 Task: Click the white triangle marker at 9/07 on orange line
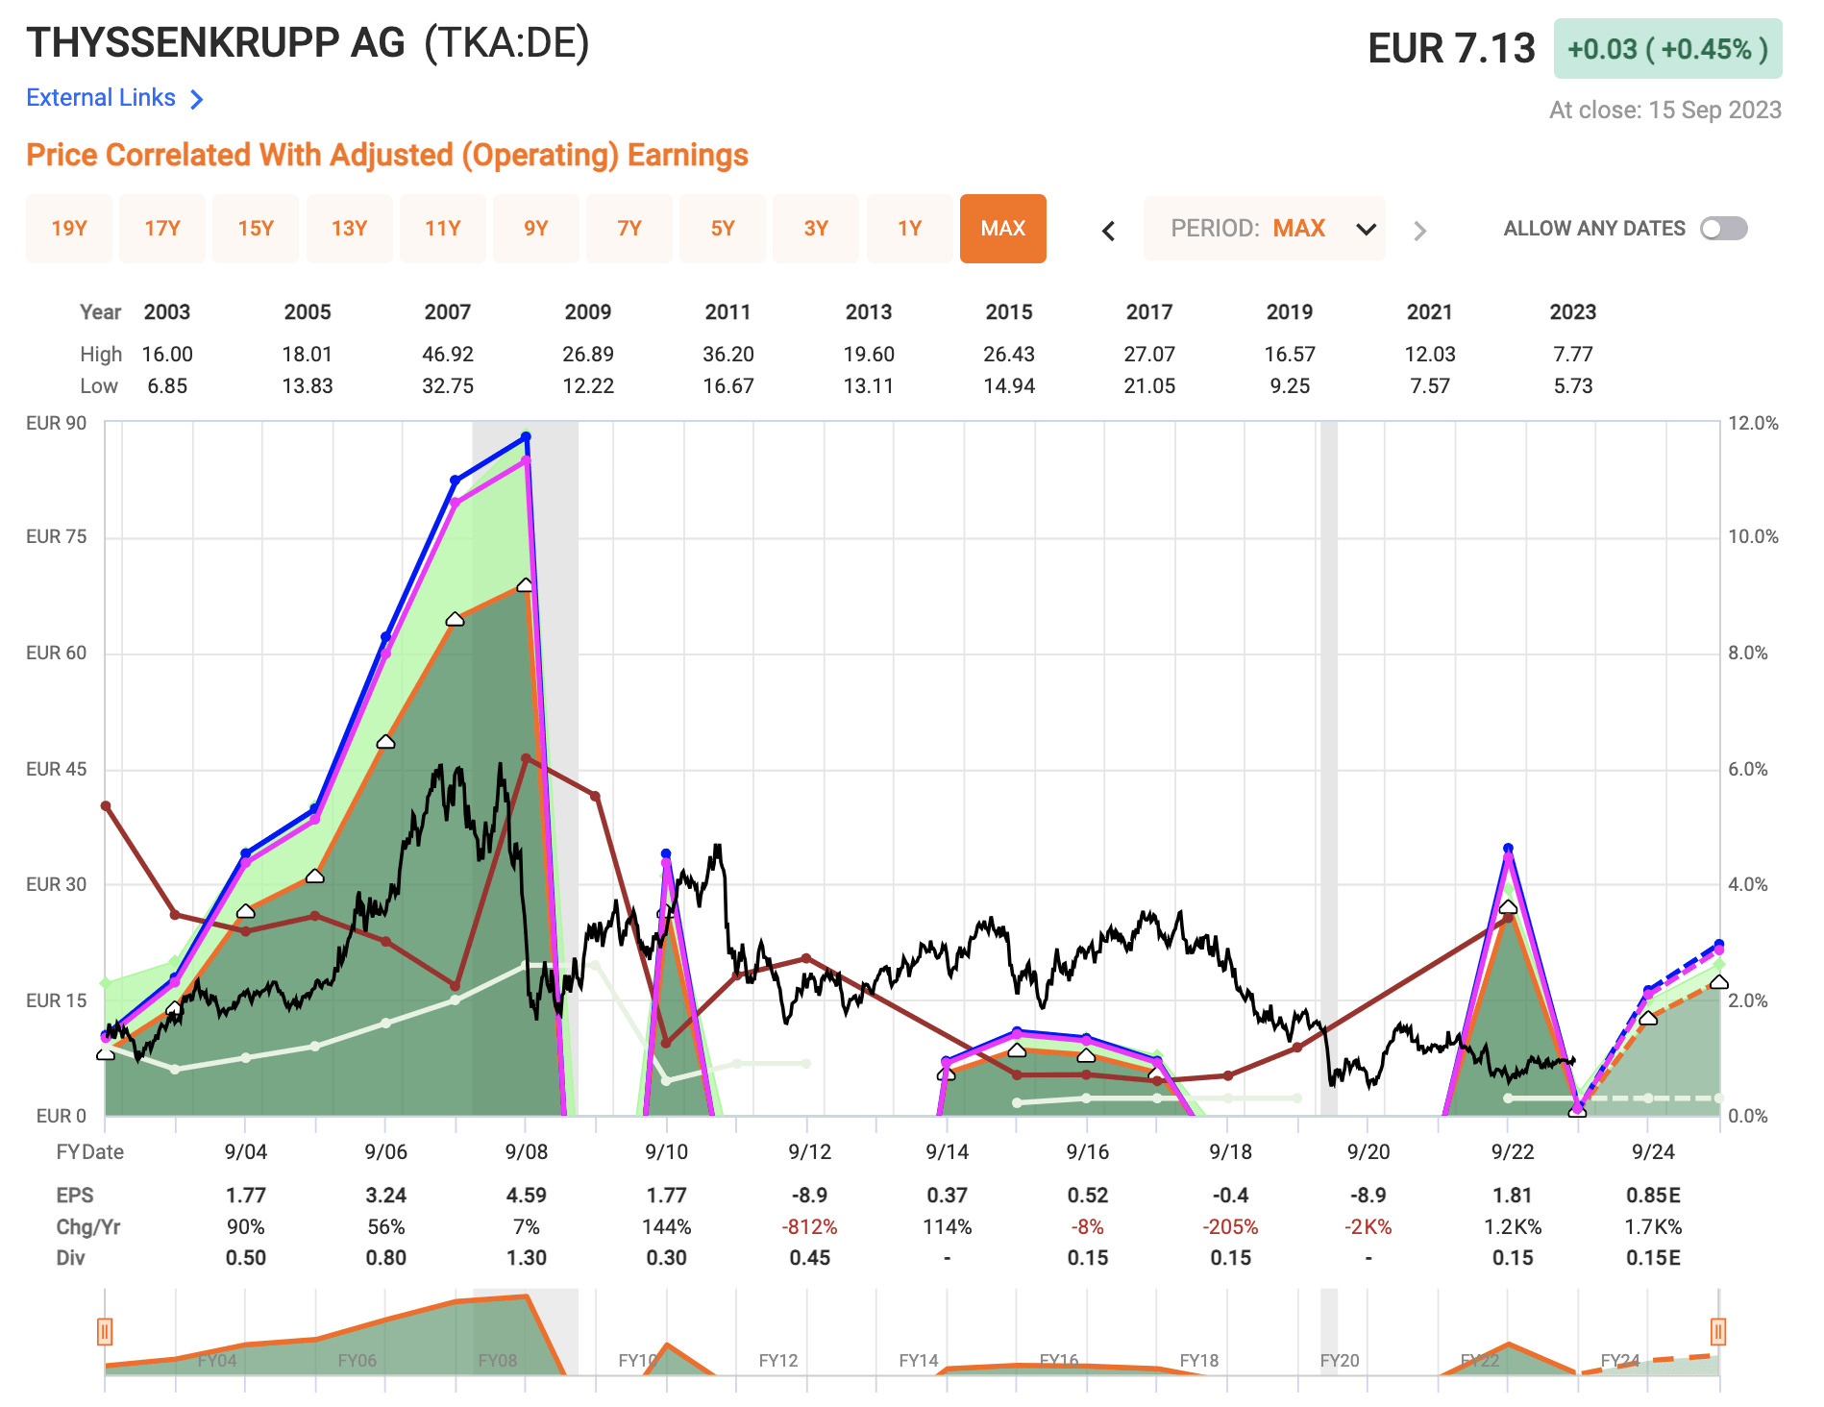[456, 620]
